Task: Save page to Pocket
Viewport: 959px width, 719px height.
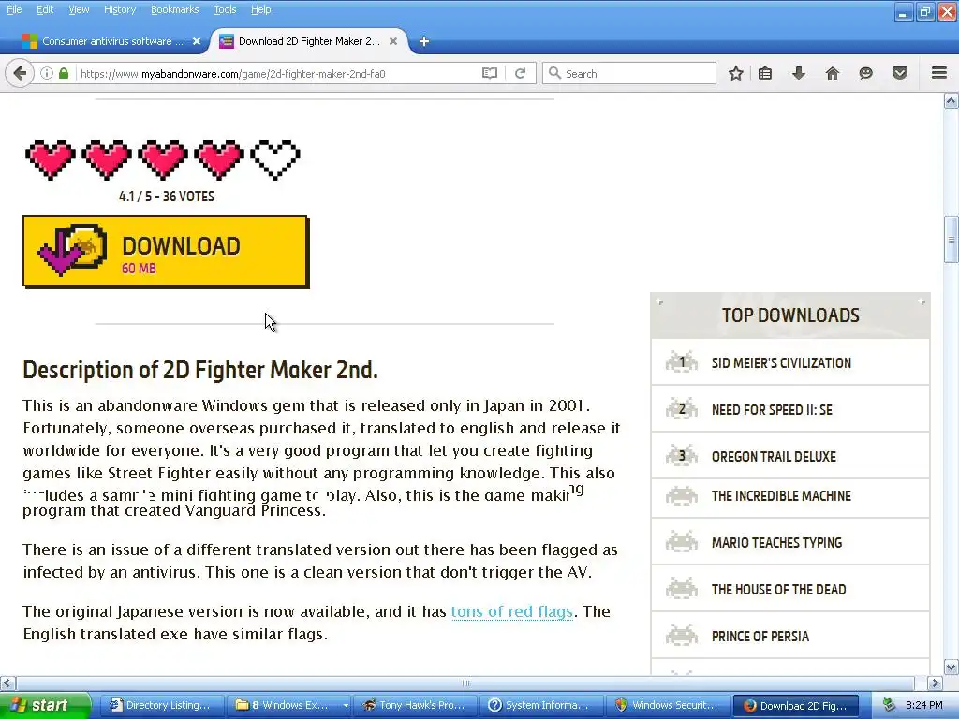Action: coord(900,73)
